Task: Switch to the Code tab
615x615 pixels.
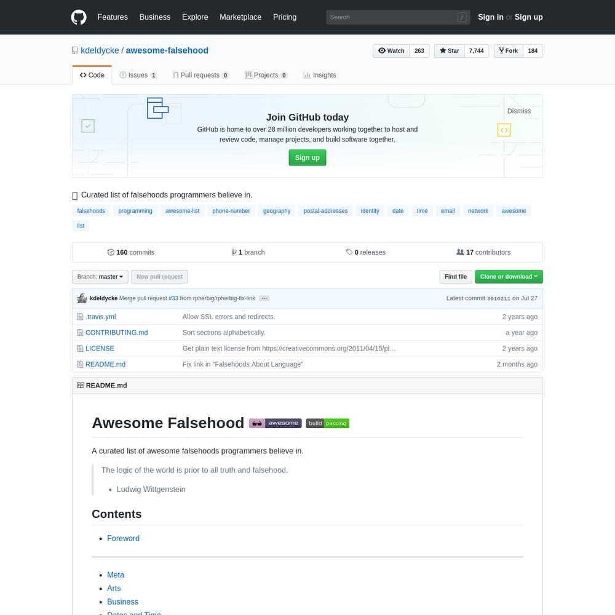Action: (92, 75)
